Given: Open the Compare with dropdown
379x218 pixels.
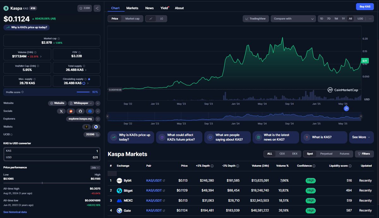Looking at the screenshot, I should tap(293, 19).
